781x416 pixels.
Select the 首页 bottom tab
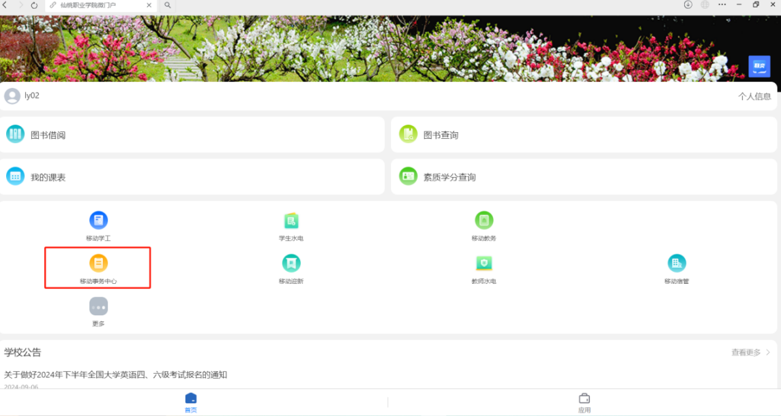point(191,402)
